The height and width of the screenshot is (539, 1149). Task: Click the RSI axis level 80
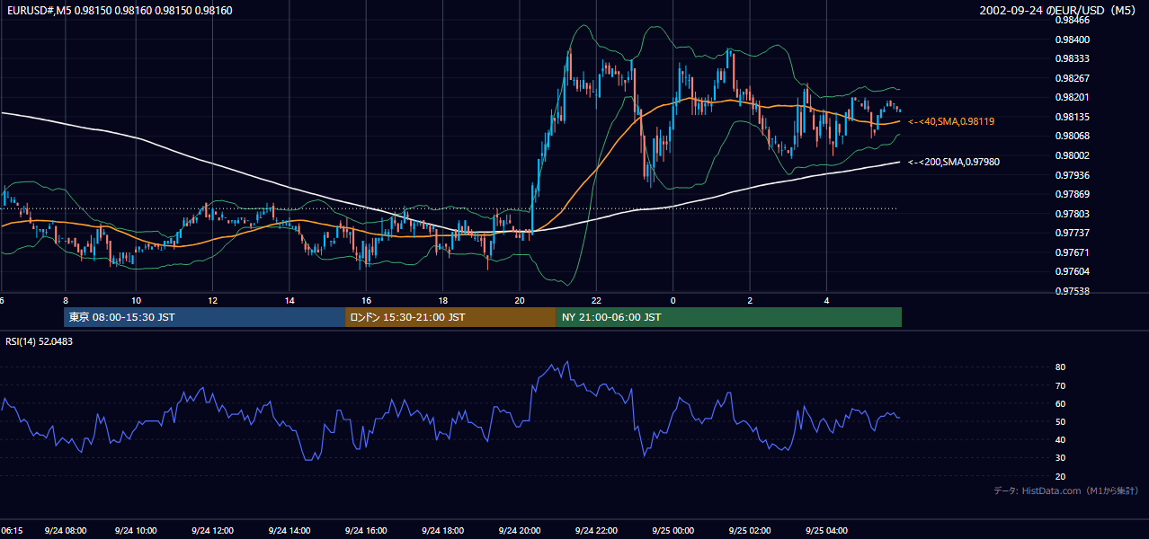1061,367
